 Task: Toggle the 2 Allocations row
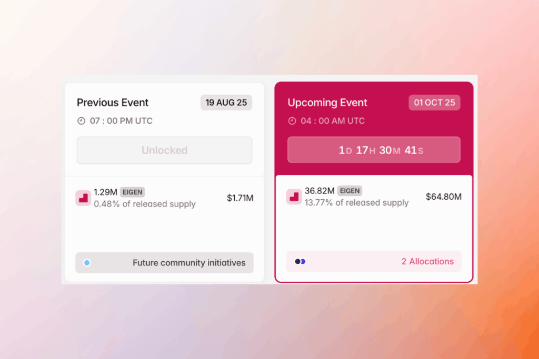[374, 261]
